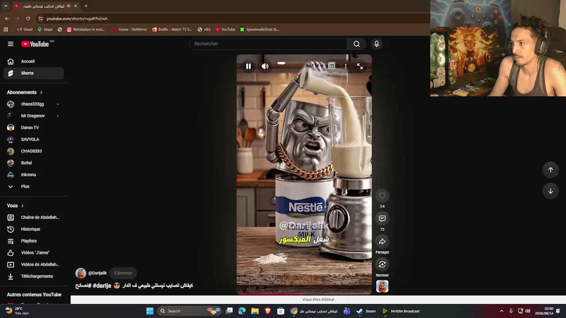Open a new browser tab
The height and width of the screenshot is (318, 566).
(86, 6)
